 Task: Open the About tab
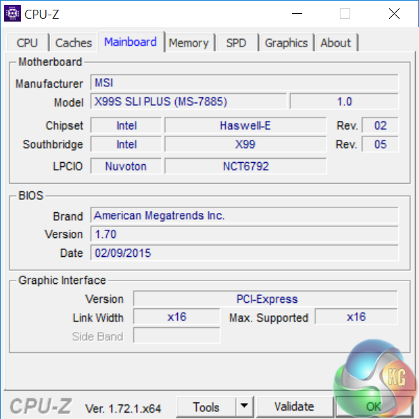336,43
